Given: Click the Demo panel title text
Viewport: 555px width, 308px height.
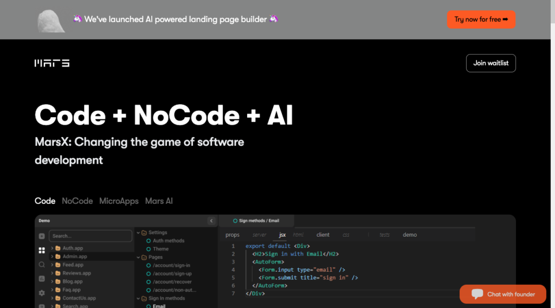Looking at the screenshot, I should pyautogui.click(x=44, y=221).
